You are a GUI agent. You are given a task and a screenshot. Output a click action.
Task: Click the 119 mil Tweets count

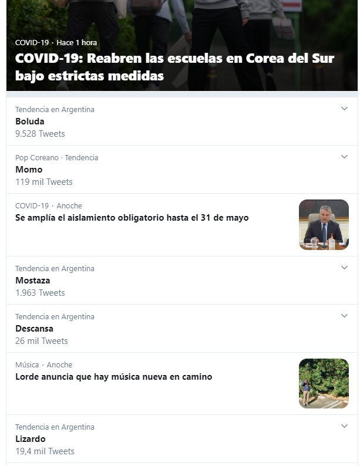click(44, 182)
